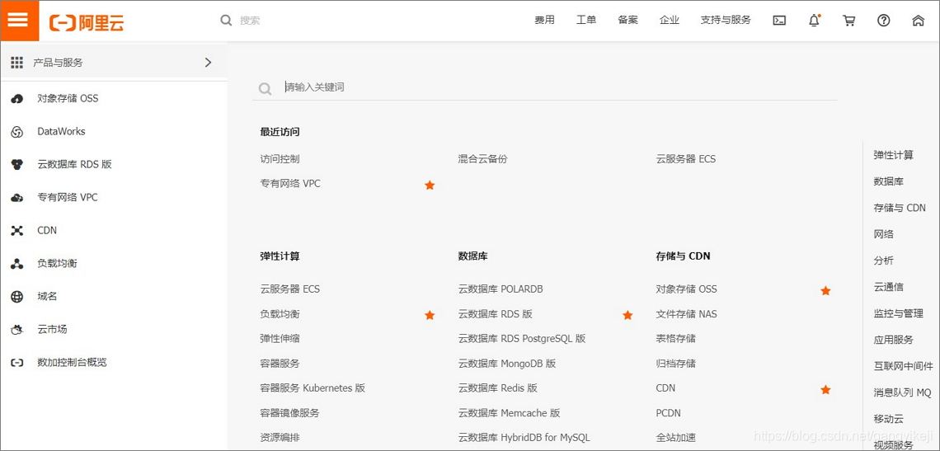940x451 pixels.
Task: Click the CDN sidebar icon
Action: [17, 230]
